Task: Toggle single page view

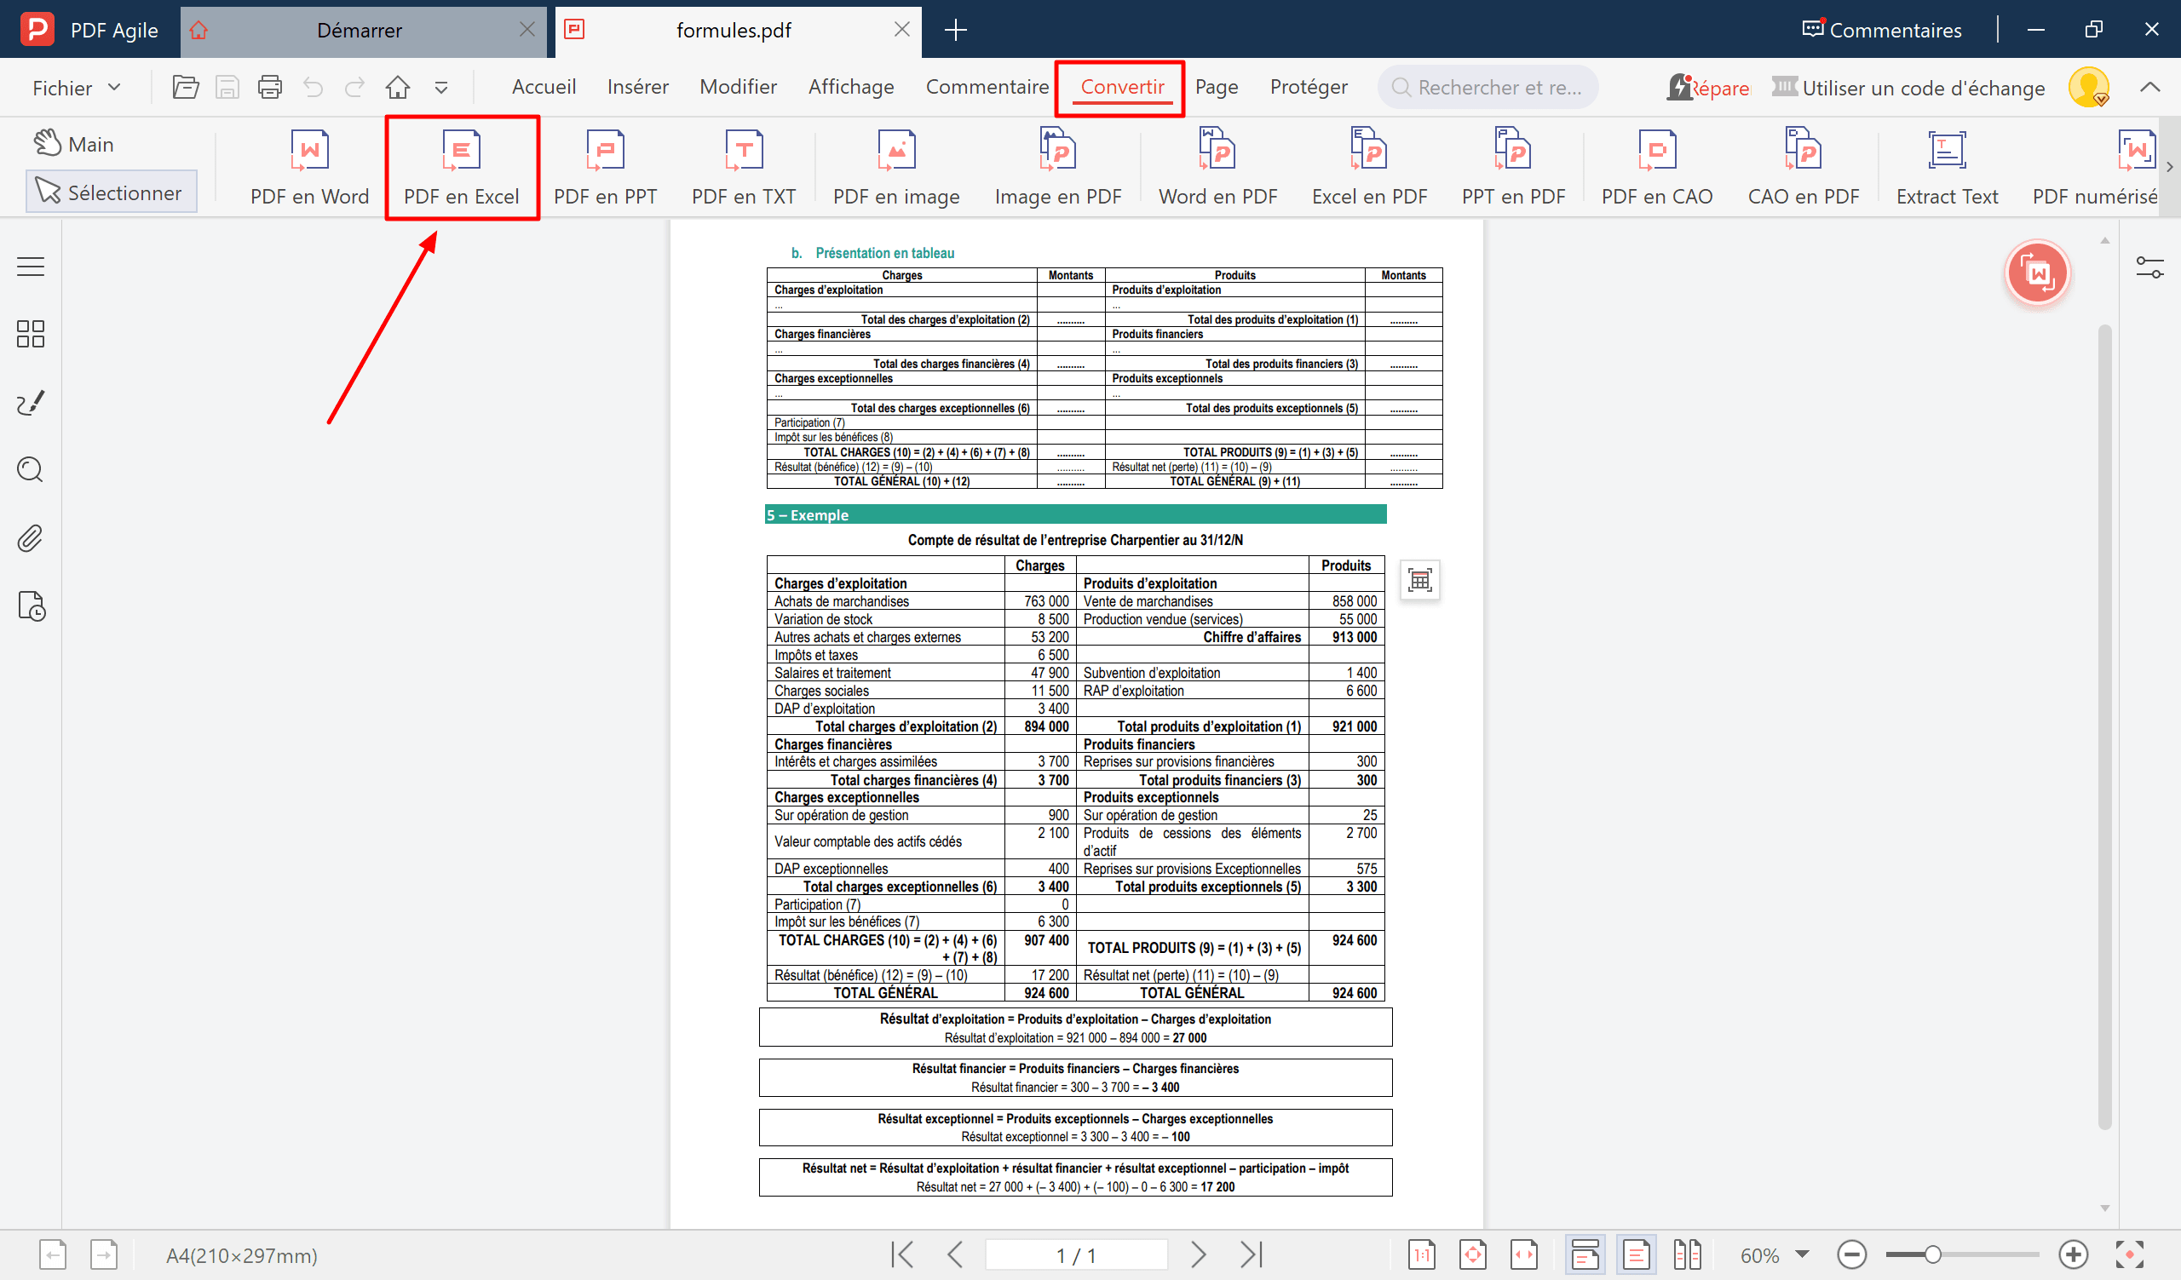Action: point(1636,1254)
